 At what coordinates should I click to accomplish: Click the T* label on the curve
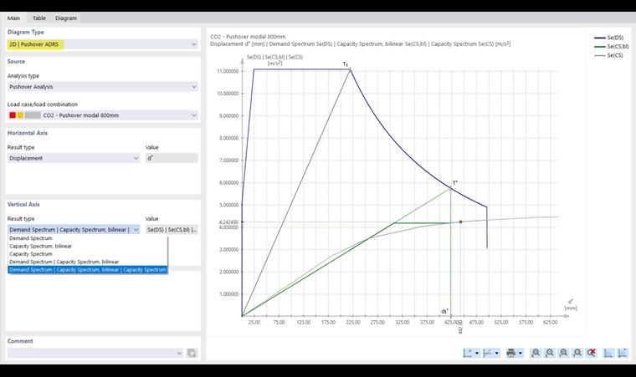[x=455, y=183]
